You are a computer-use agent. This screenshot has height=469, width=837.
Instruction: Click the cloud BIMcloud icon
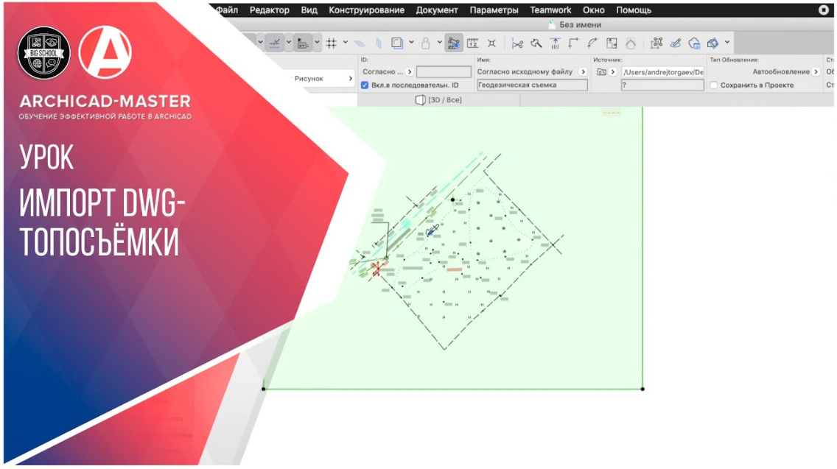point(694,43)
